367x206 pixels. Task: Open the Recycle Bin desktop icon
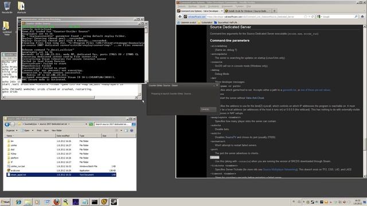point(7,7)
